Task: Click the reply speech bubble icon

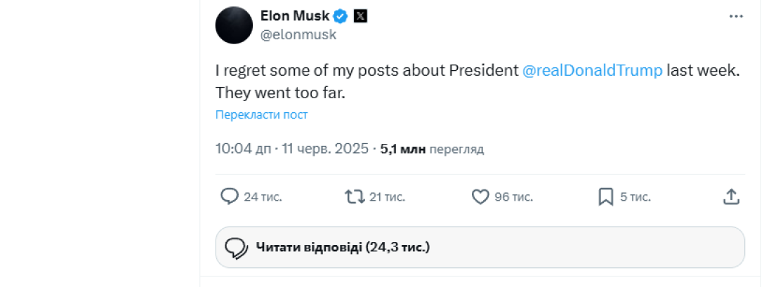Action: coord(230,196)
